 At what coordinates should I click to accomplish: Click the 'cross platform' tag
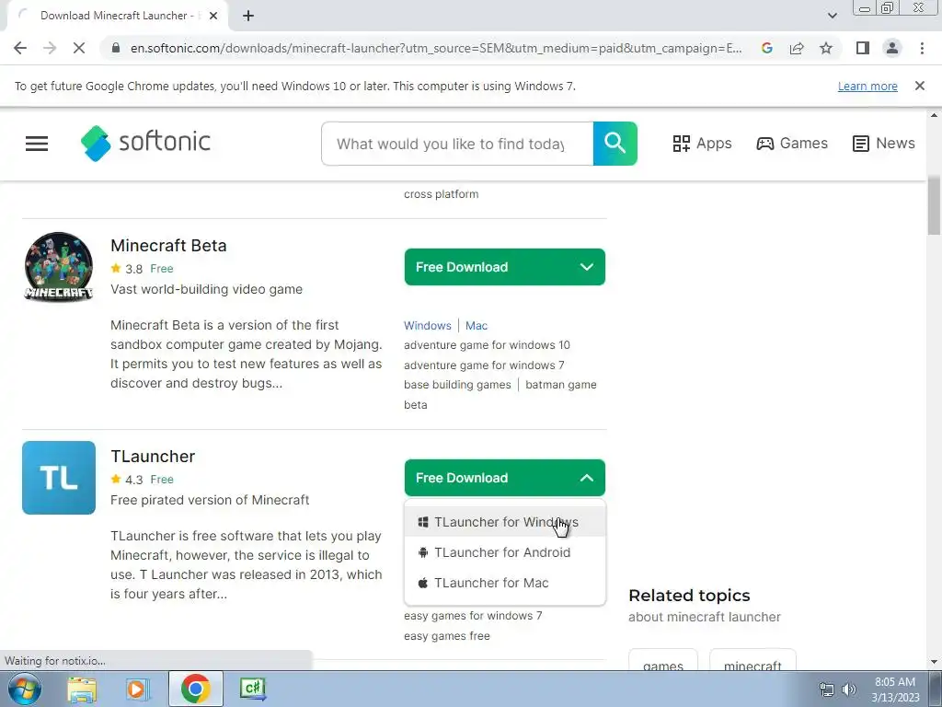[441, 194]
